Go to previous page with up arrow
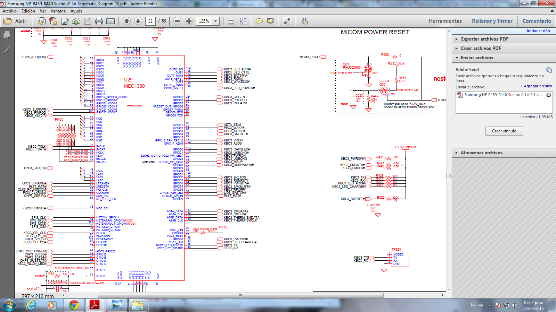 [127, 21]
